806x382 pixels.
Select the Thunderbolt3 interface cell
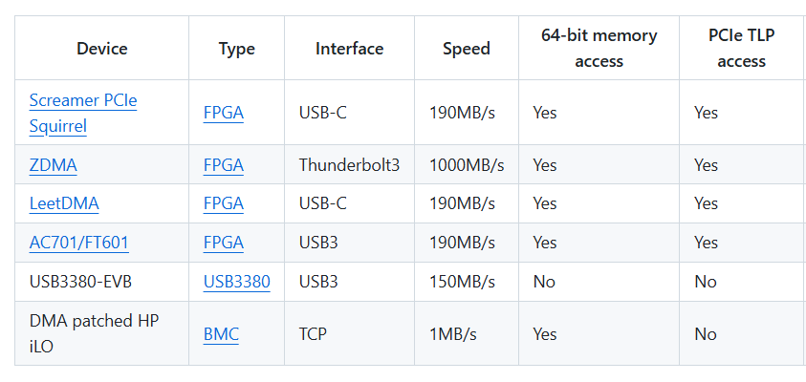[x=349, y=165]
